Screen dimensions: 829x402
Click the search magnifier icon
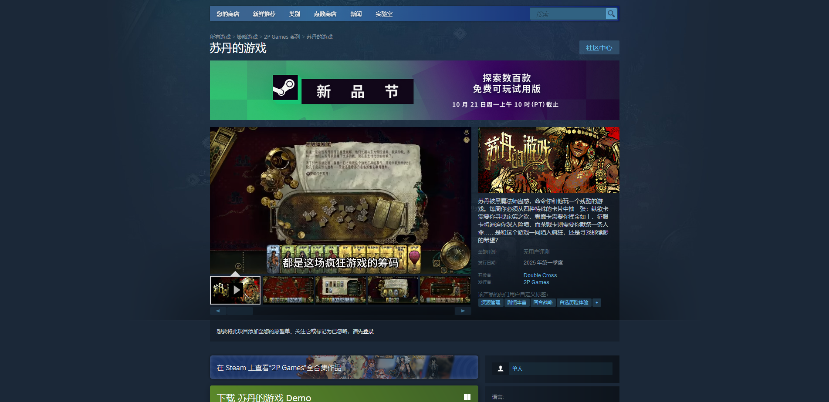611,14
